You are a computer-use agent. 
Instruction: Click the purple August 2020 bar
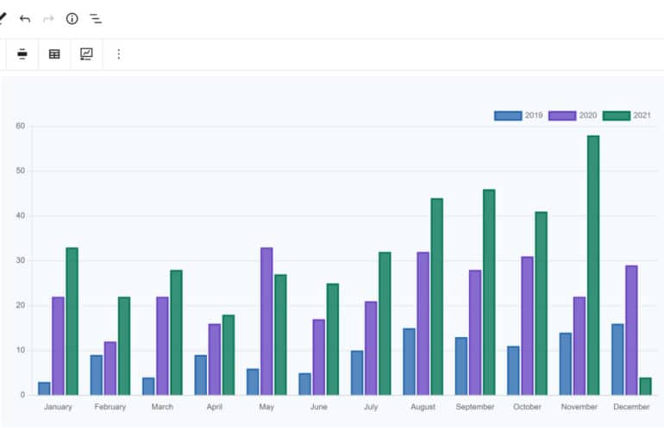tap(423, 323)
